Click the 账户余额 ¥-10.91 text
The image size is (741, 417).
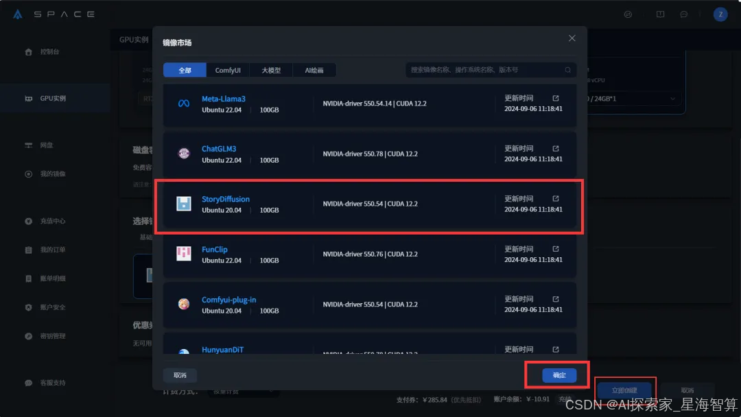tap(521, 400)
